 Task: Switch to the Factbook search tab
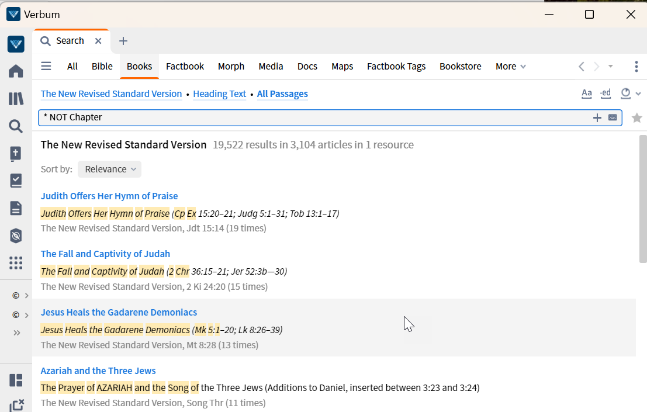185,67
